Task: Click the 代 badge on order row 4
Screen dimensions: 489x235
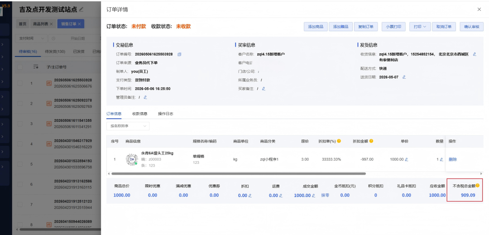Action: click(48, 144)
